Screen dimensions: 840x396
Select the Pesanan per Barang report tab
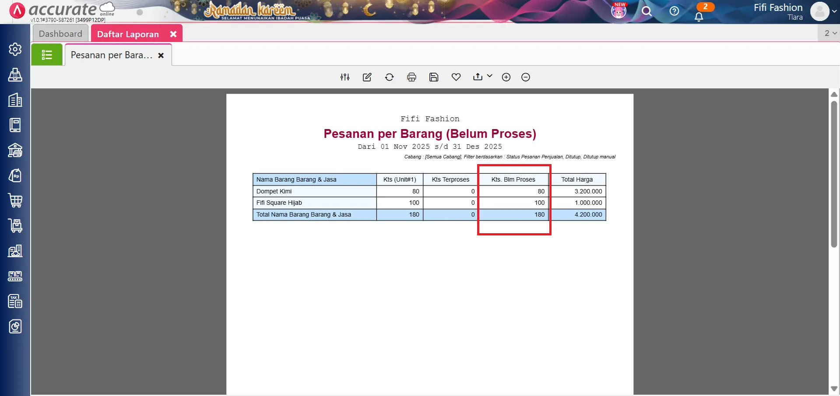(x=112, y=55)
